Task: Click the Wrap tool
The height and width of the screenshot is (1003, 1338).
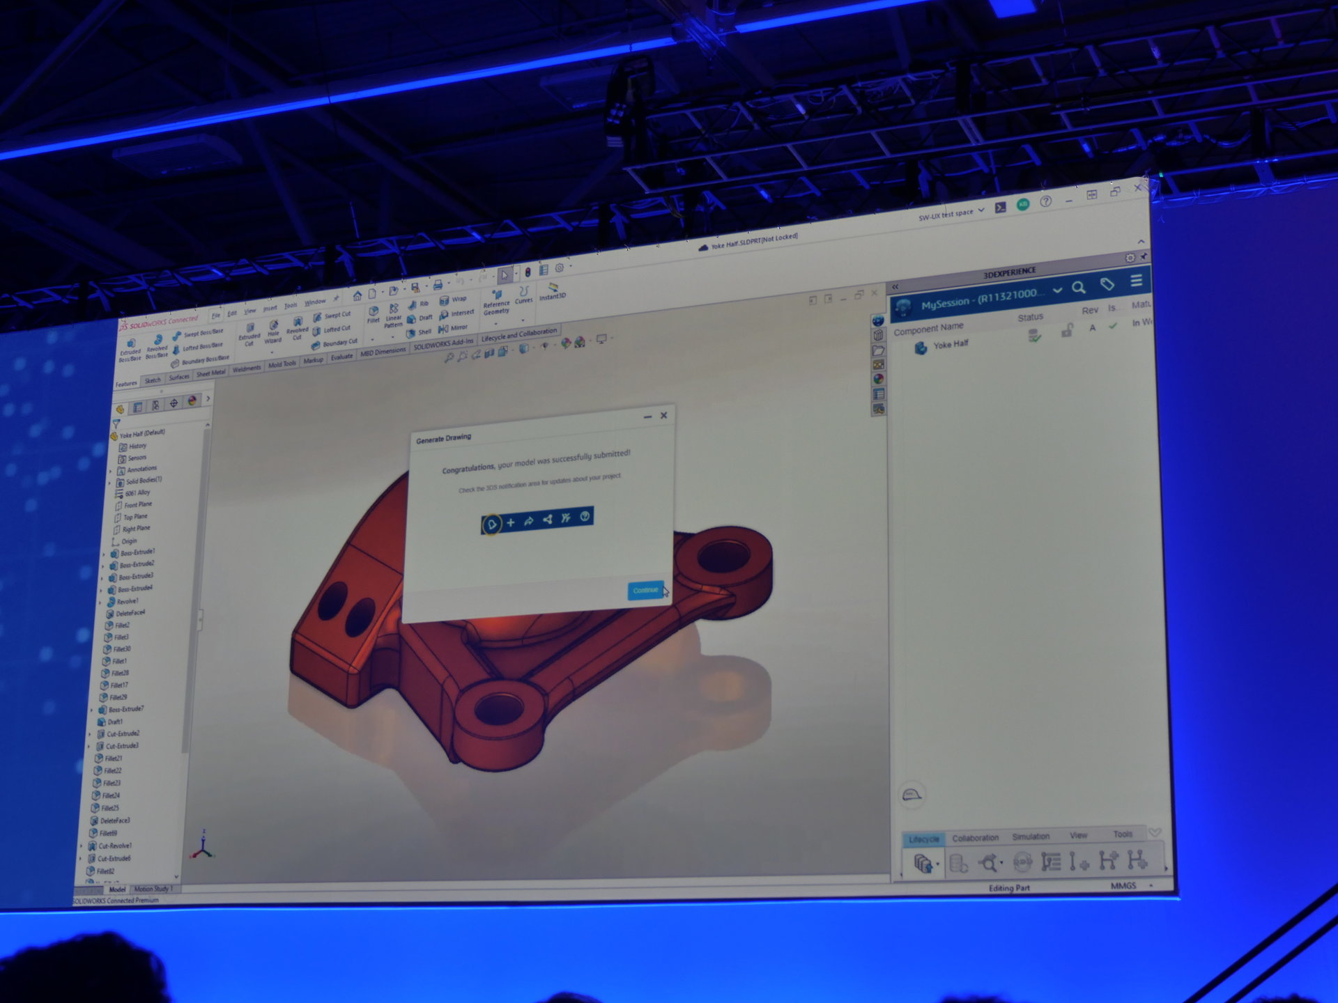Action: 453,300
